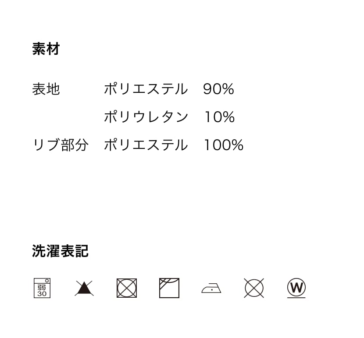Click the 30 number inside wash icon
This screenshot has width=364, height=338.
coord(42,294)
